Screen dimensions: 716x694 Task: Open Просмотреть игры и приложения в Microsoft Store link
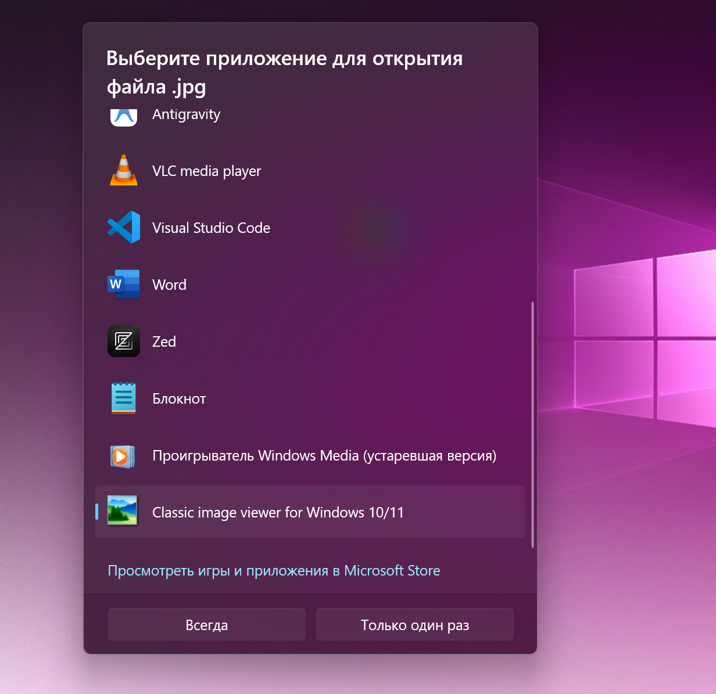pyautogui.click(x=274, y=571)
